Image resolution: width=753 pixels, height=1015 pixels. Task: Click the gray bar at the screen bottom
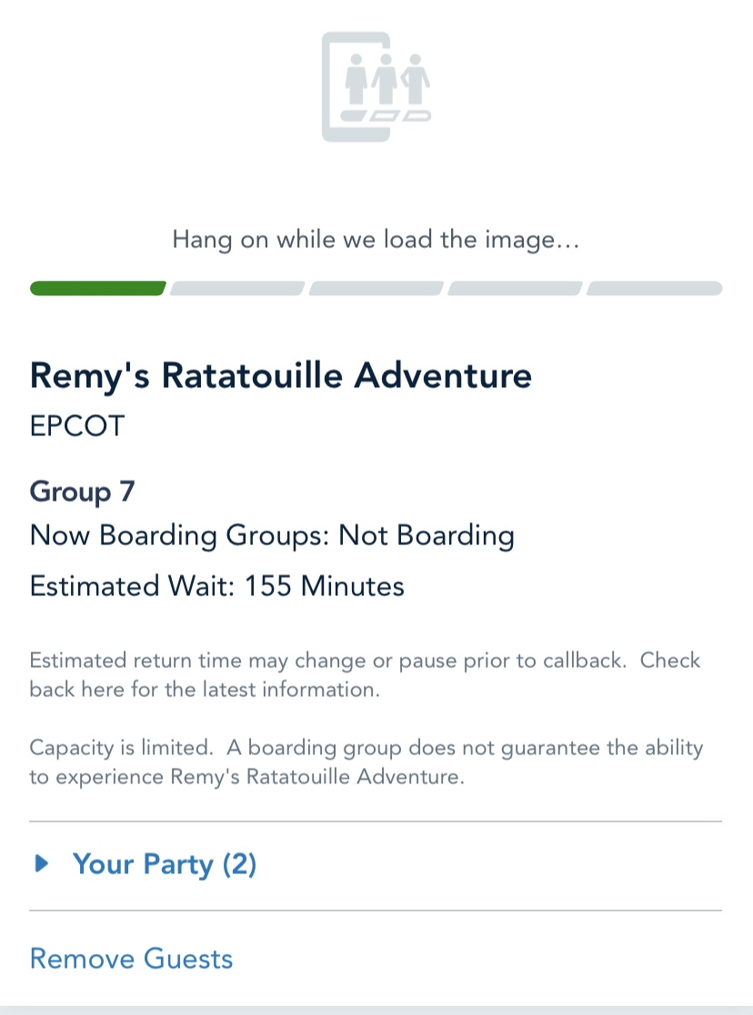pyautogui.click(x=376, y=1010)
